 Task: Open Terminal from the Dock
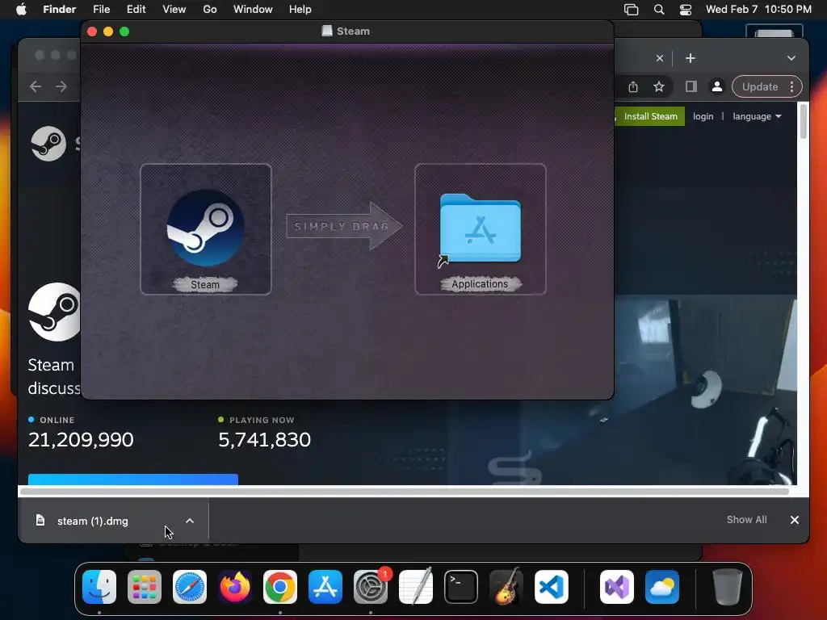point(461,587)
